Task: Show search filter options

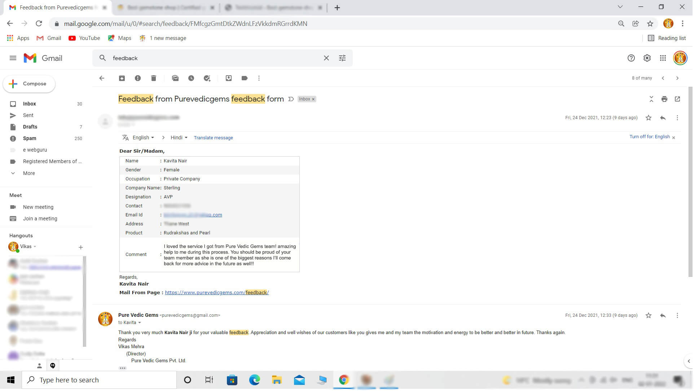Action: pos(342,58)
